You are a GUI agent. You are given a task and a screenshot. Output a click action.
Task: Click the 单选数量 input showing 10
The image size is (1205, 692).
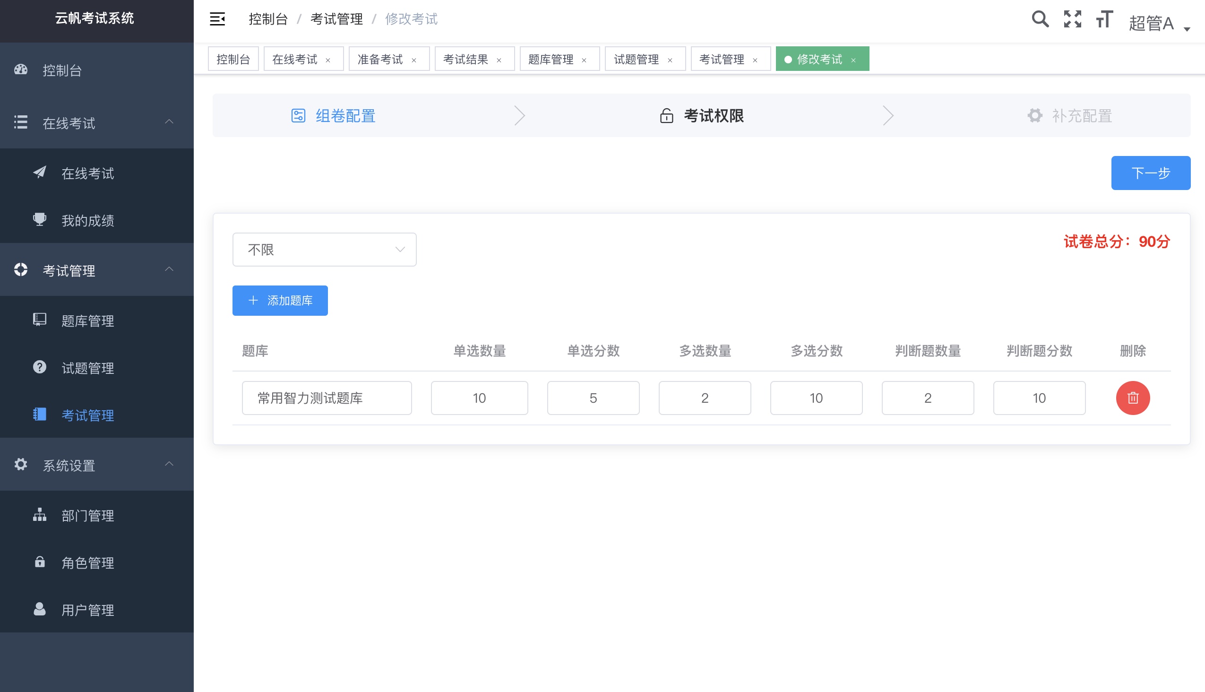[479, 398]
